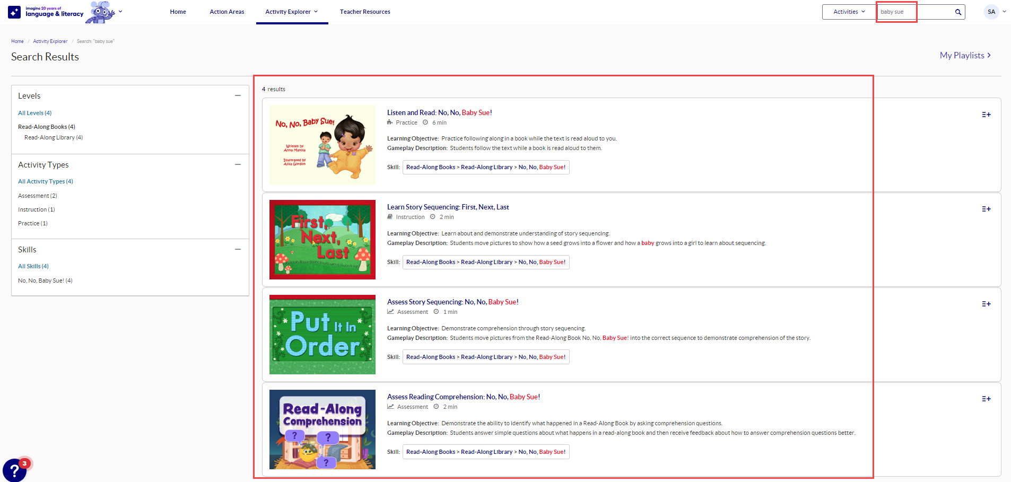1011x482 pixels.
Task: Click the Read-Along Comprehension thumbnail
Action: pyautogui.click(x=323, y=430)
